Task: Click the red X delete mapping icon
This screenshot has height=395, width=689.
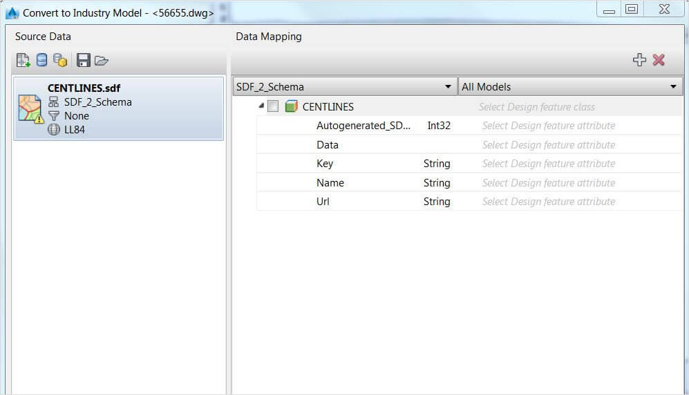Action: (659, 60)
